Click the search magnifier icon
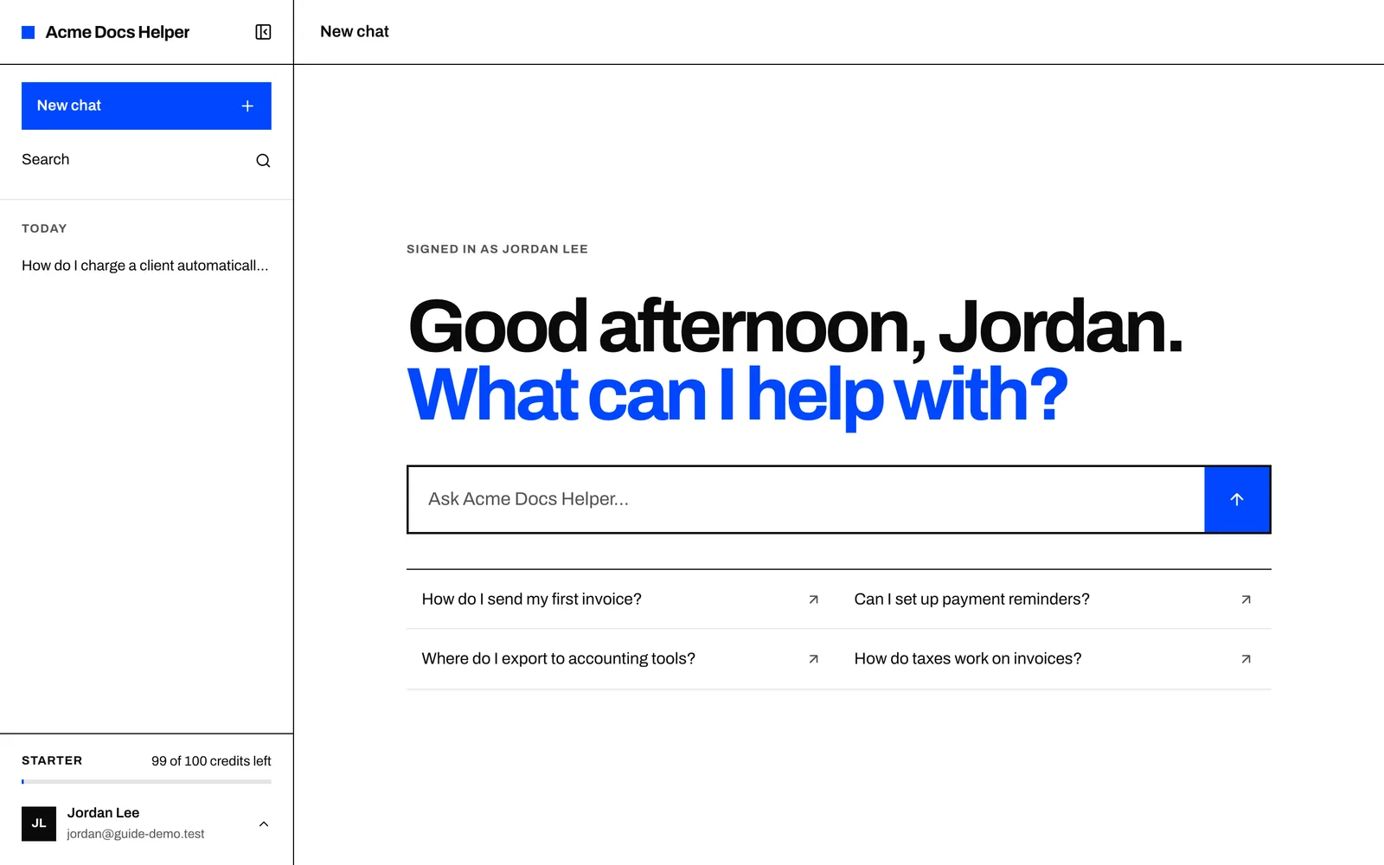The width and height of the screenshot is (1384, 865). (263, 160)
